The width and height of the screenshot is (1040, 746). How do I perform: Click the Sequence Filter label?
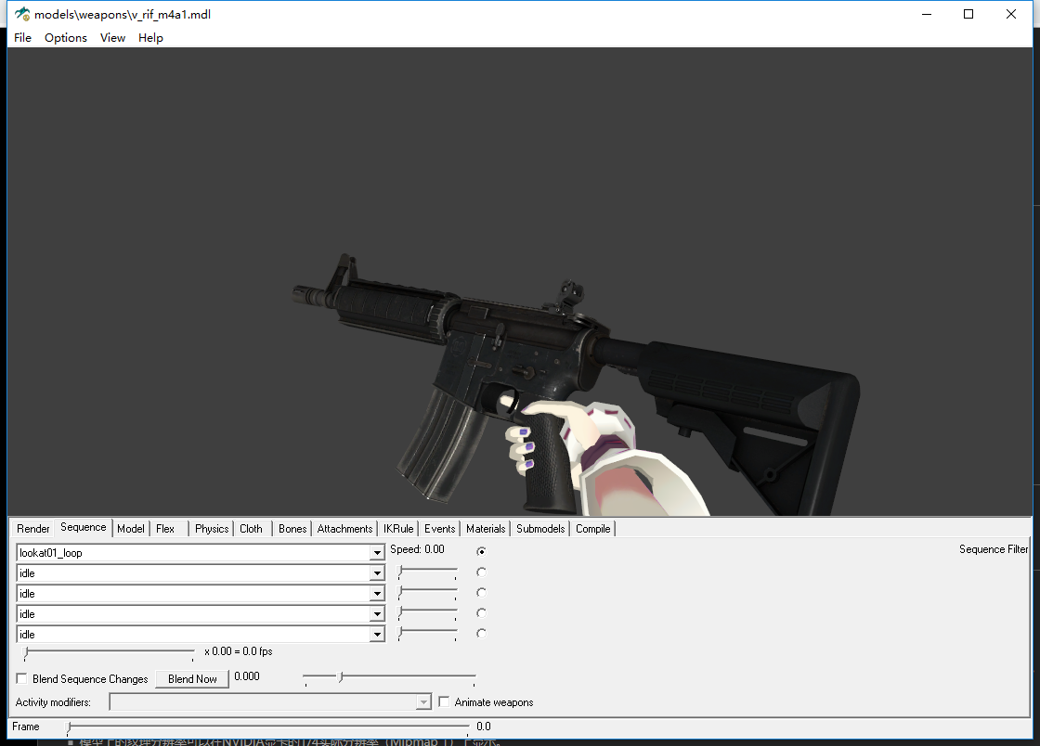[x=994, y=549]
